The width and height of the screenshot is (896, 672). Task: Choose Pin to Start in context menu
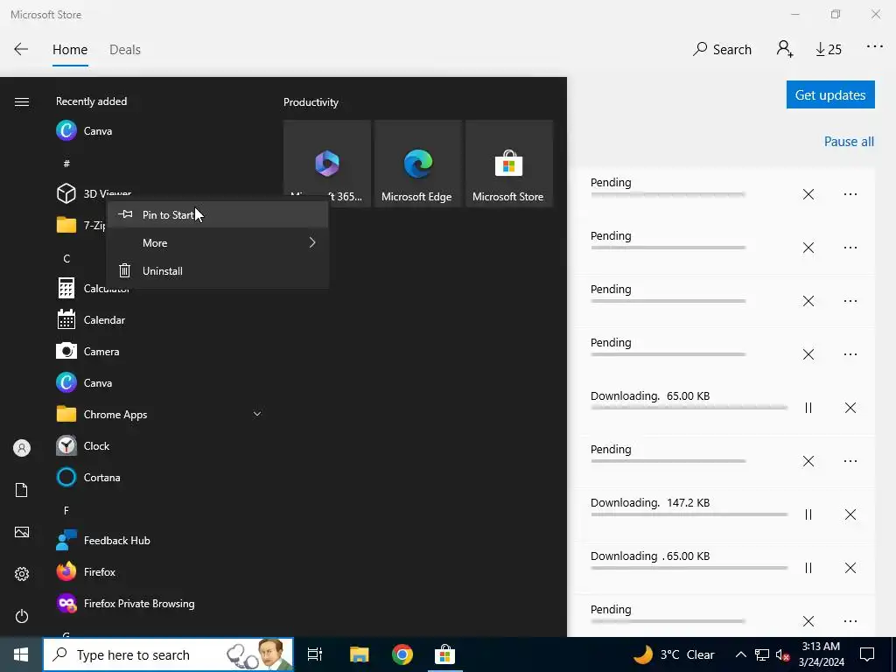pyautogui.click(x=217, y=215)
